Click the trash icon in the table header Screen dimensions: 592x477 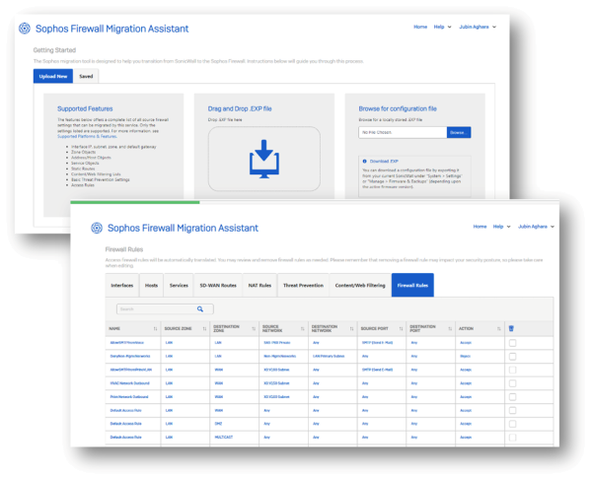point(511,328)
